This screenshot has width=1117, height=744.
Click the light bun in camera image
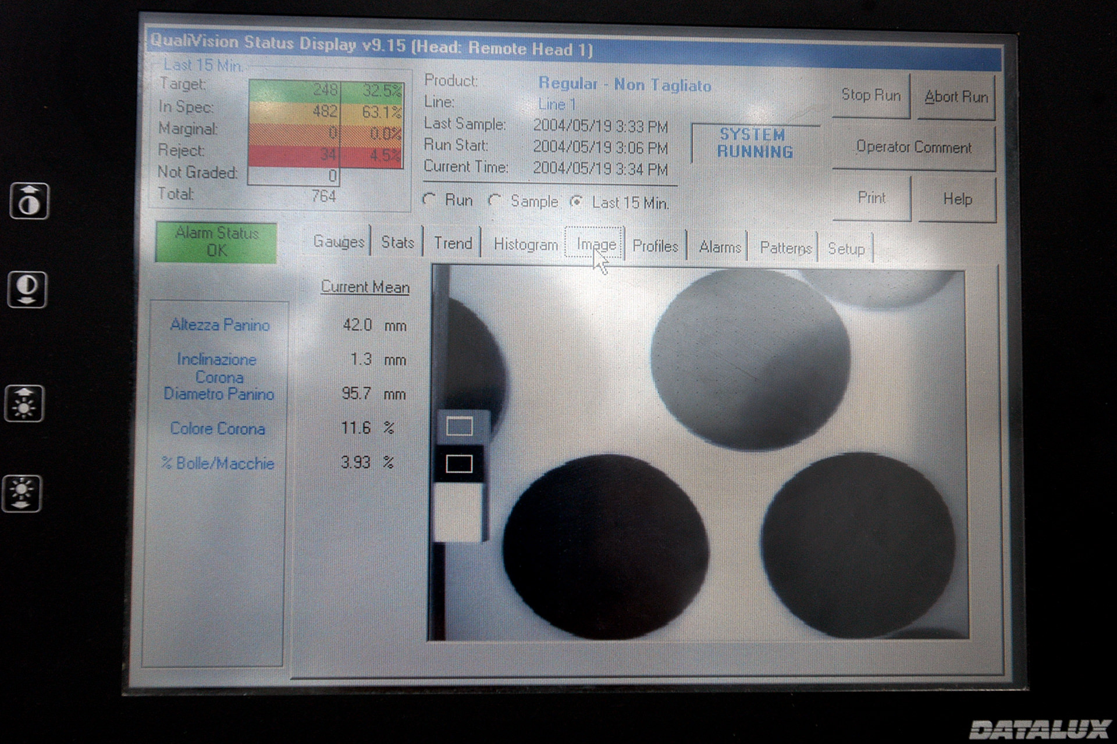pos(750,360)
